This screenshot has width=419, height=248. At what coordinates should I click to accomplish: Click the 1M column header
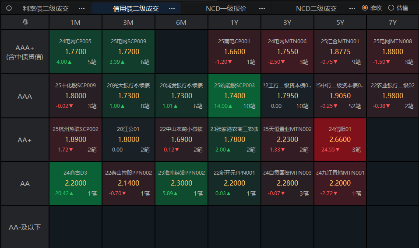(x=75, y=22)
